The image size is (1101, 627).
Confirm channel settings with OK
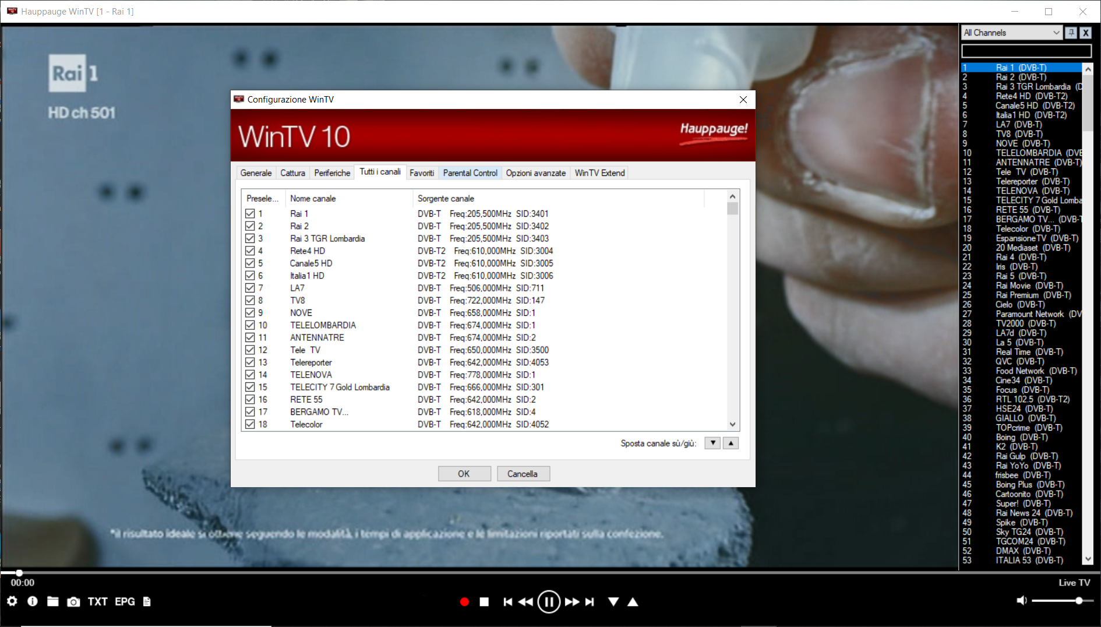(464, 473)
